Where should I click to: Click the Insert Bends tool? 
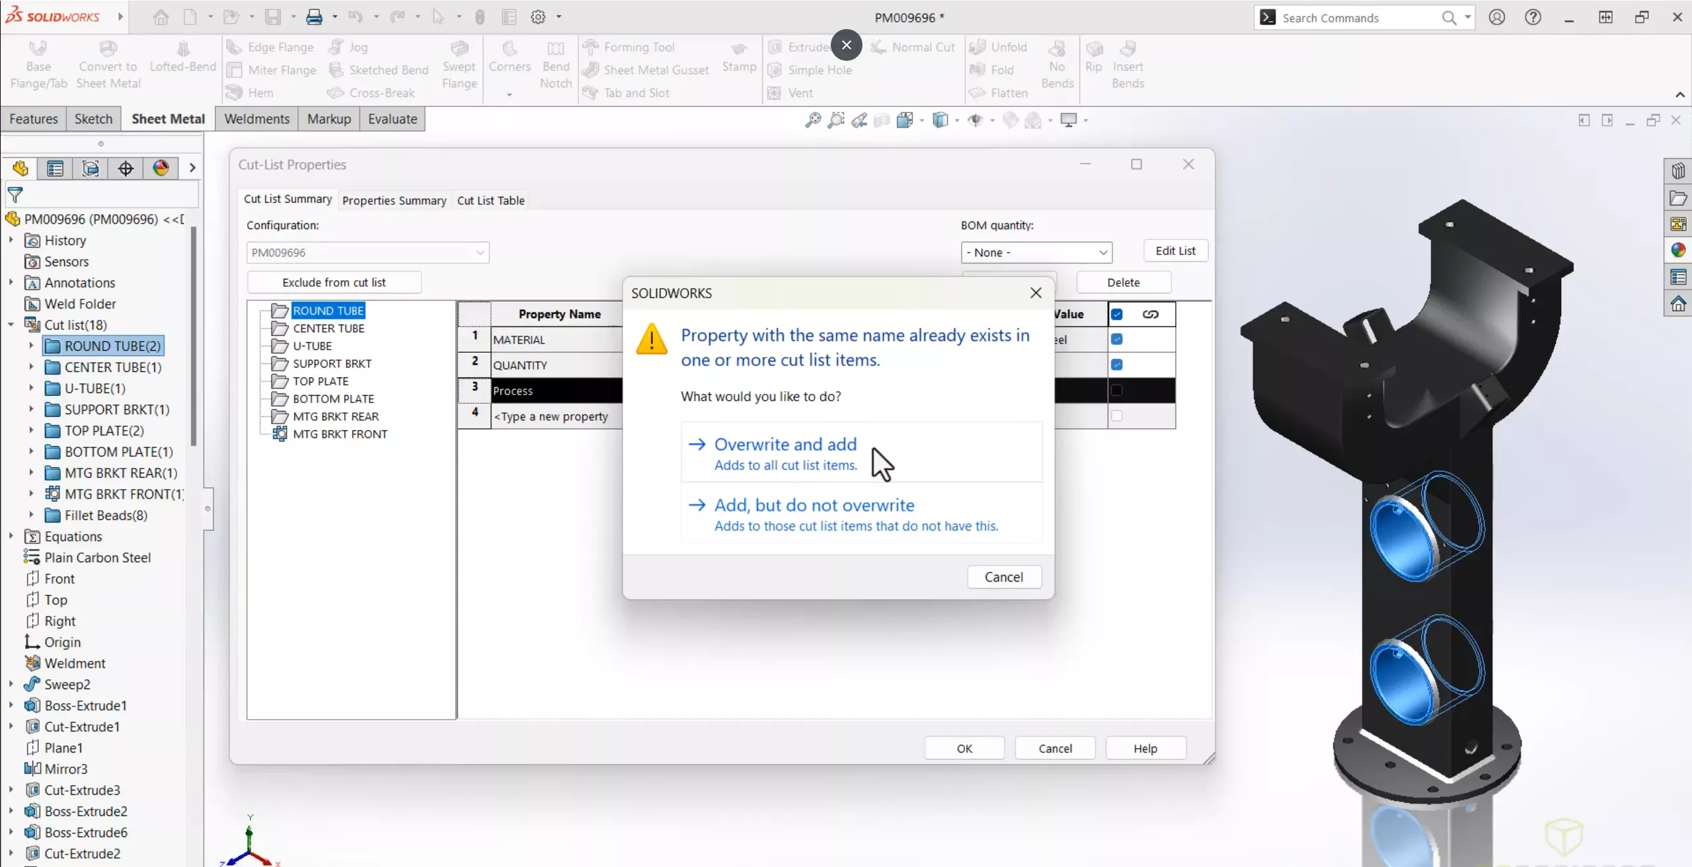(1128, 65)
